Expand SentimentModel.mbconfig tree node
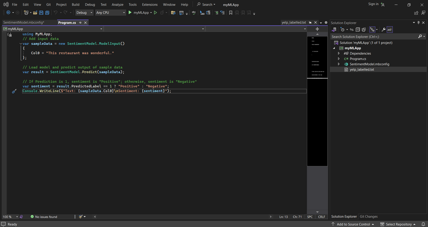 [x=339, y=64]
